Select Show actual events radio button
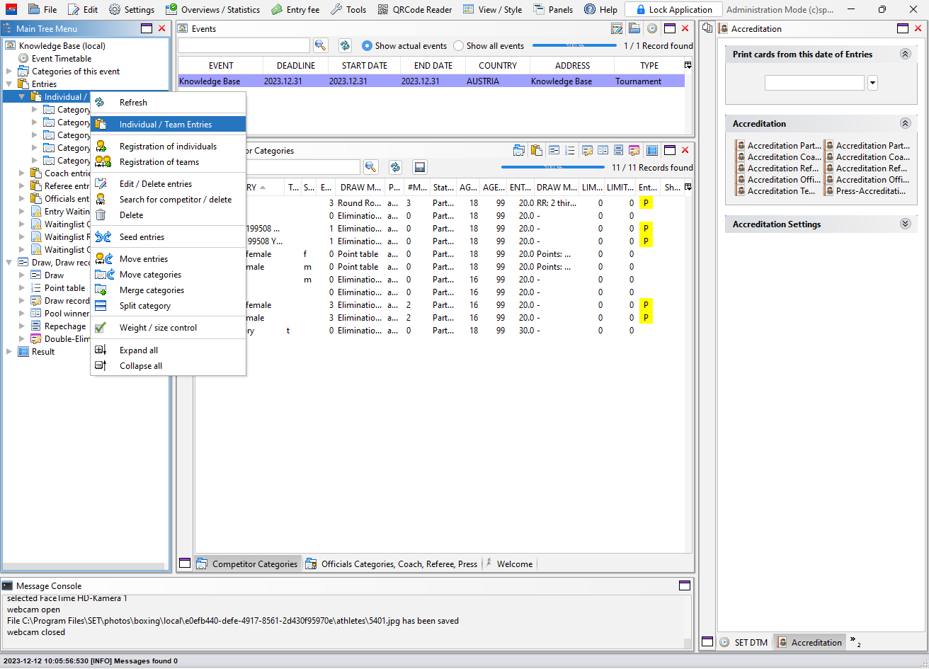The width and height of the screenshot is (929, 669). coord(367,46)
